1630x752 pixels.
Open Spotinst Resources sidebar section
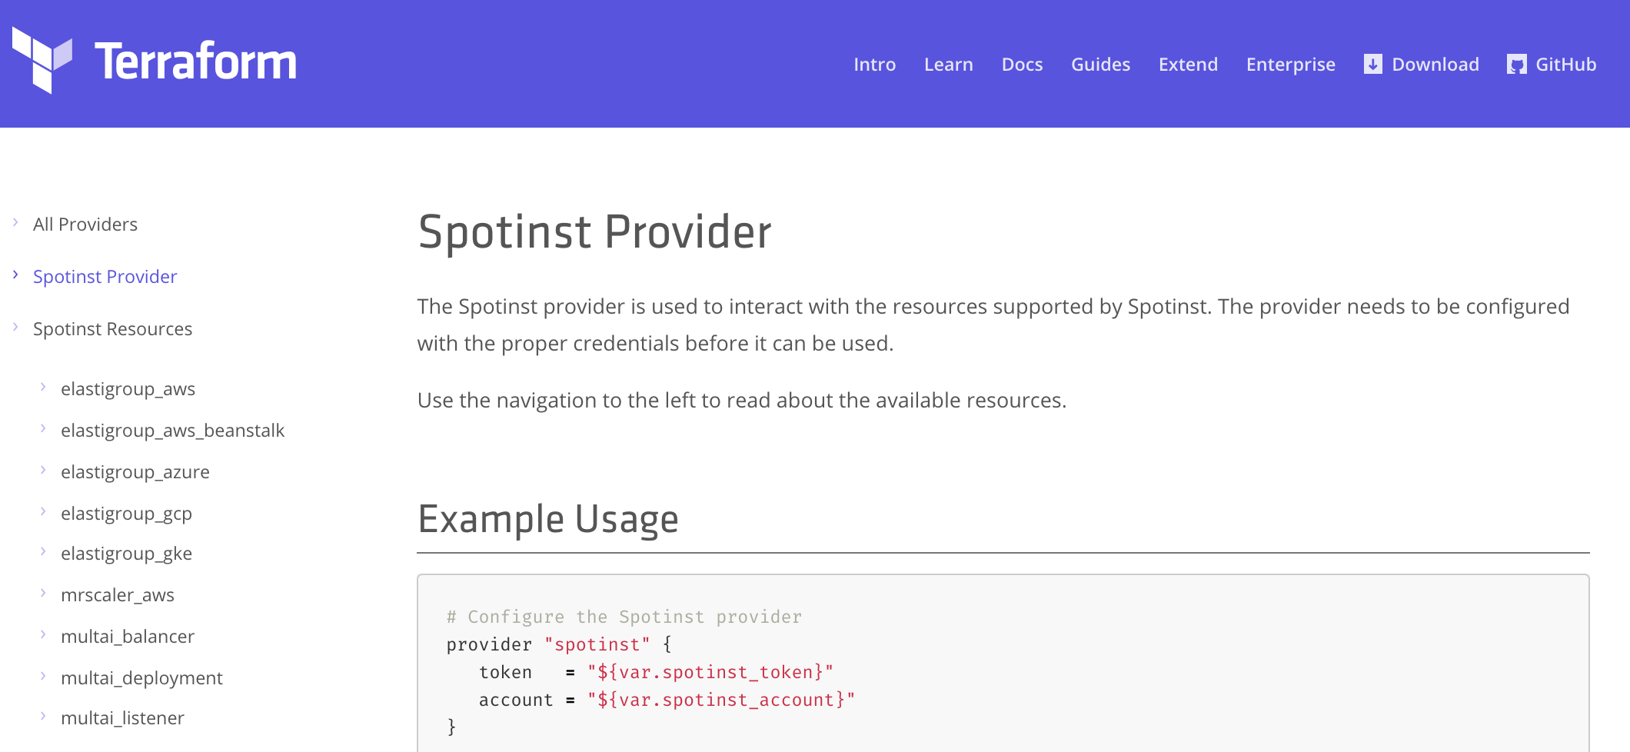click(x=112, y=329)
